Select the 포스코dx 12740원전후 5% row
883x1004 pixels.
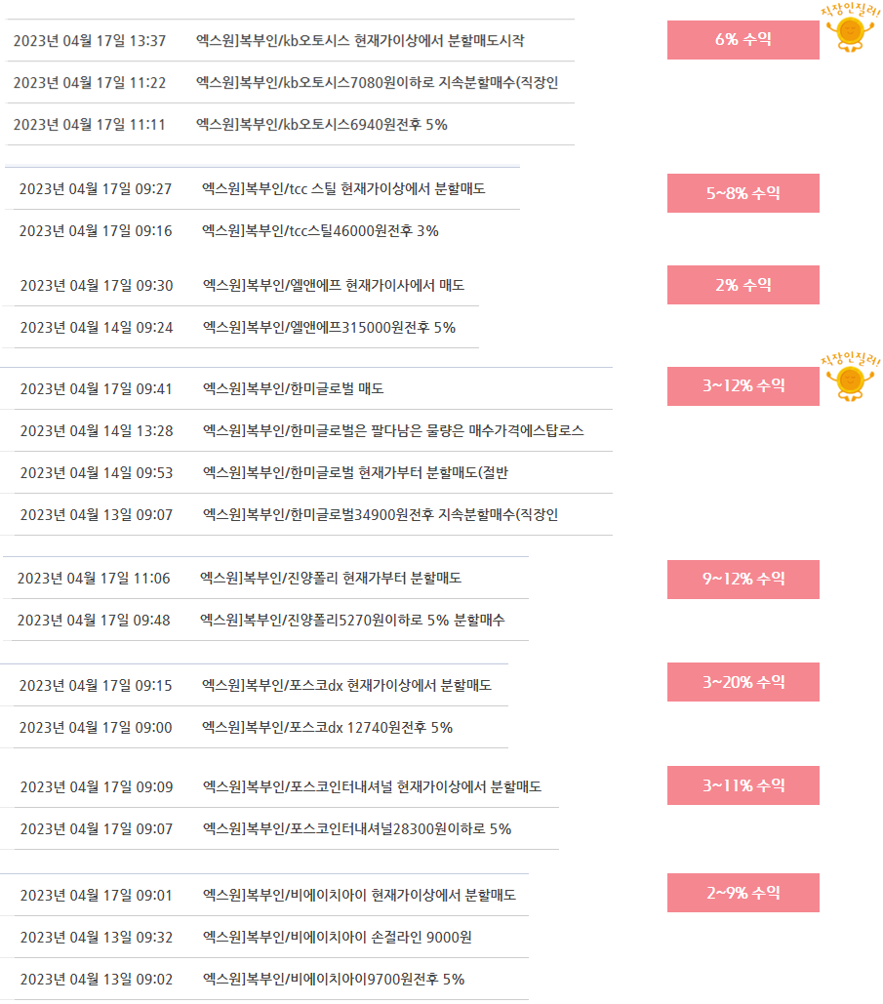click(x=255, y=728)
